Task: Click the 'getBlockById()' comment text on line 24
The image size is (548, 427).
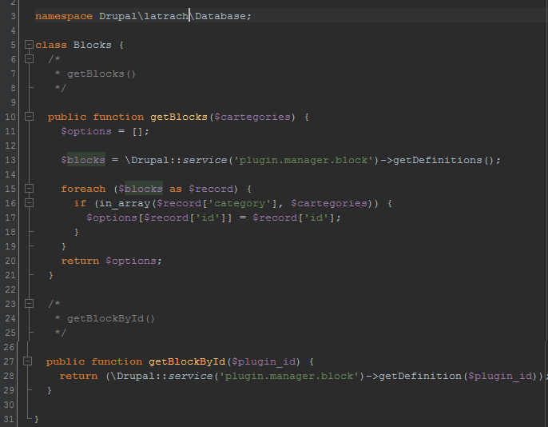Action: coord(111,318)
